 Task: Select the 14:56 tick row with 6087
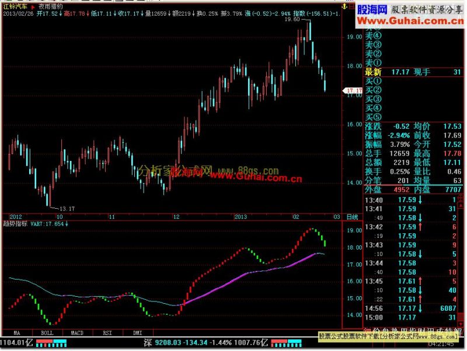tap(411, 308)
